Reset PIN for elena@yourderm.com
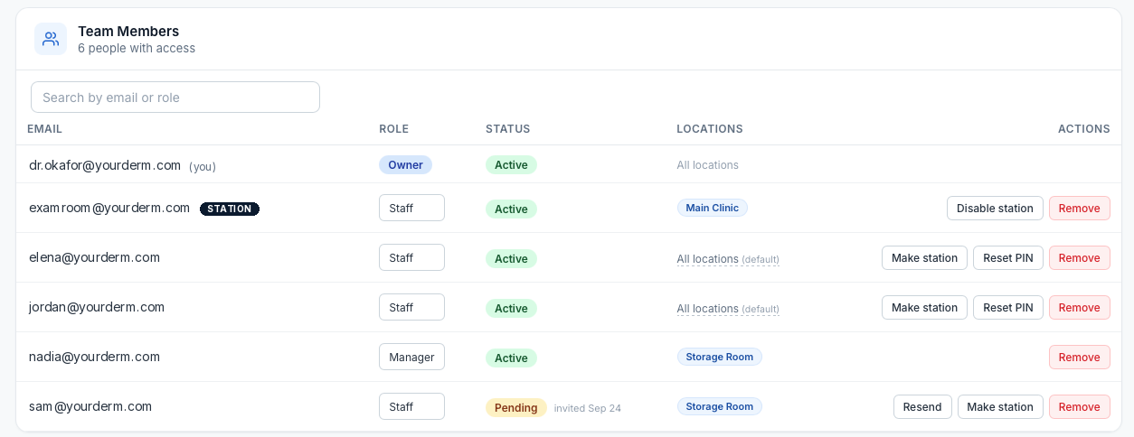Image resolution: width=1134 pixels, height=437 pixels. pos(1007,257)
